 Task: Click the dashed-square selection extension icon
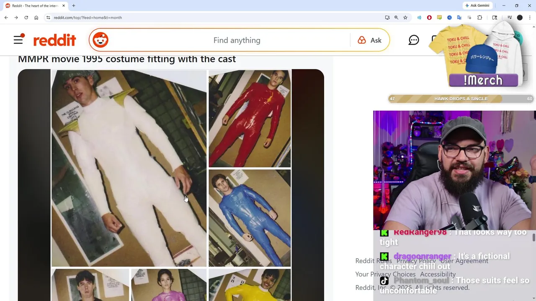point(469,18)
